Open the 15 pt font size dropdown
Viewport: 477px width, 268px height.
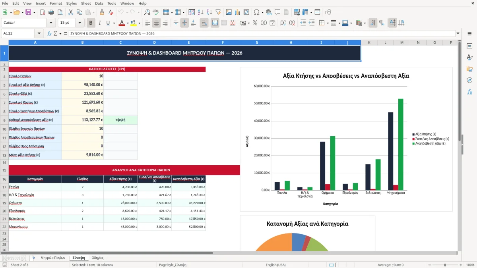coord(80,23)
